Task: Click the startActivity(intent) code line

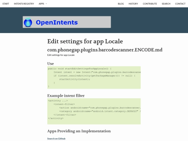Action: point(75,79)
